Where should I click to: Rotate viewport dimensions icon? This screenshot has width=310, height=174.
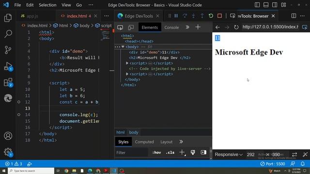pos(294,155)
